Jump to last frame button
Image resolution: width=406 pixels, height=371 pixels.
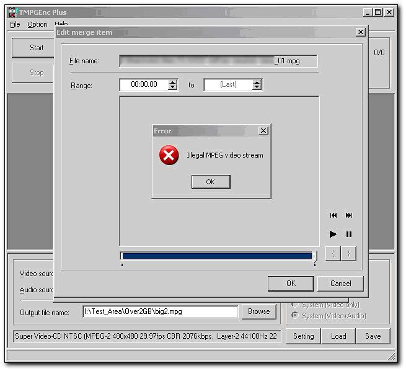[x=349, y=215]
